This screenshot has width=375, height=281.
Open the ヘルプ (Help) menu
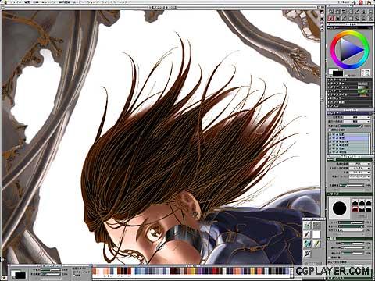(x=123, y=2)
